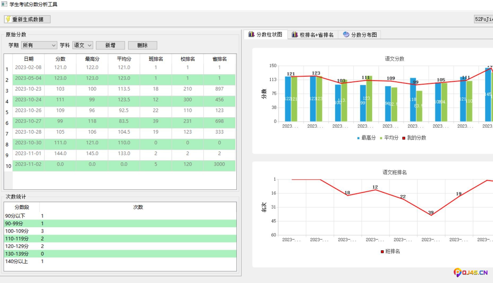Click the 重新生成数据 button

point(27,19)
